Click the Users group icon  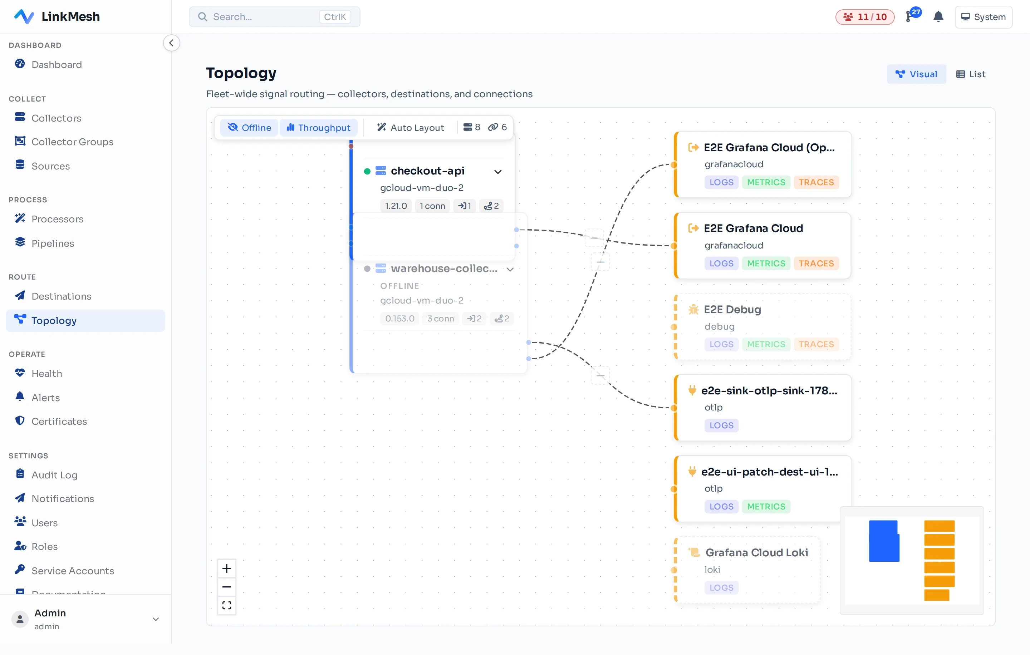click(20, 522)
